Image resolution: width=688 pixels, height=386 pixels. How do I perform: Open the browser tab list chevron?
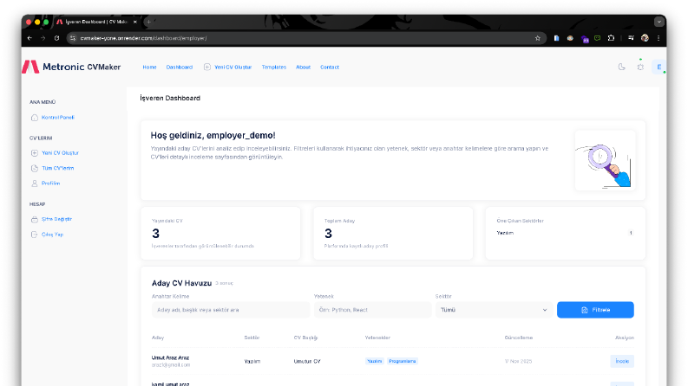(659, 22)
